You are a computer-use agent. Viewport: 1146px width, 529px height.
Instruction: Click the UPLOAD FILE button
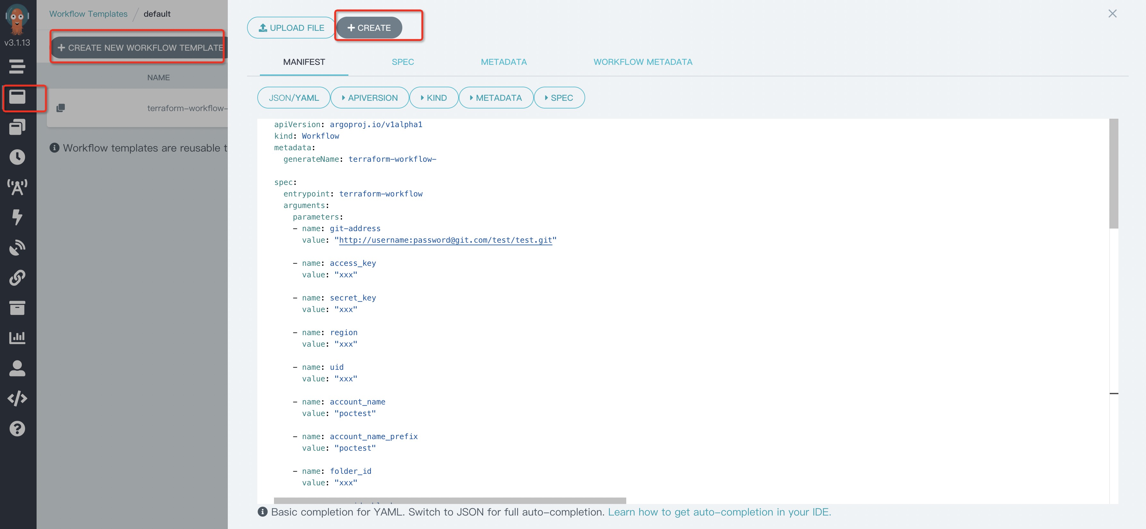point(291,28)
